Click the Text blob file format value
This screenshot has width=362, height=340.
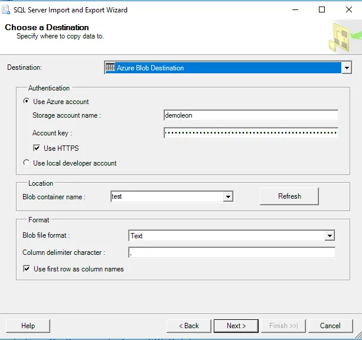pyautogui.click(x=136, y=236)
